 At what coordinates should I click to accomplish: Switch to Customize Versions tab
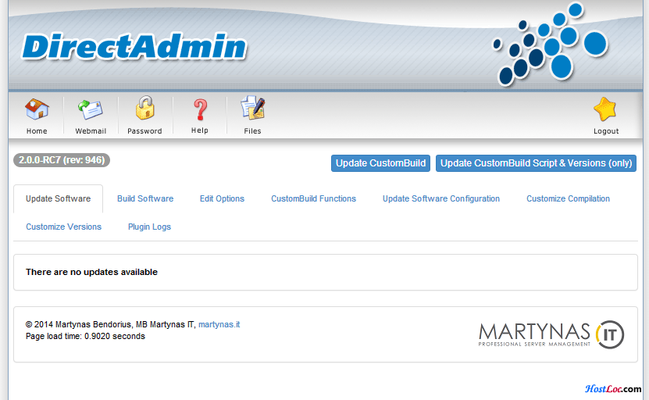[x=63, y=227]
